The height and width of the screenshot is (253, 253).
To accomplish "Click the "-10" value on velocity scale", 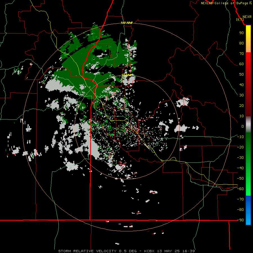I will tap(240, 137).
